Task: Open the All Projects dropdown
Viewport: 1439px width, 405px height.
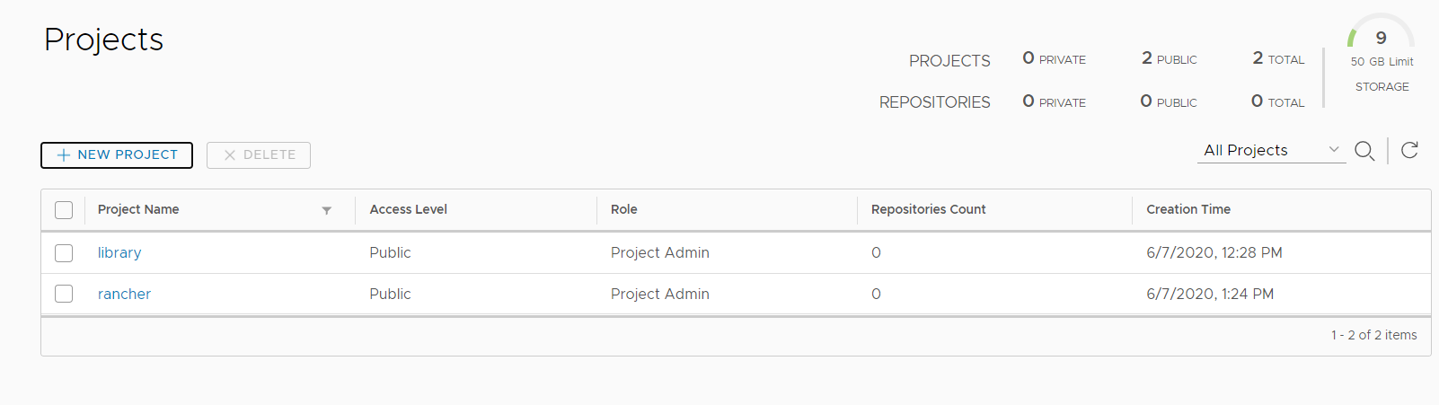Action: pos(1272,150)
